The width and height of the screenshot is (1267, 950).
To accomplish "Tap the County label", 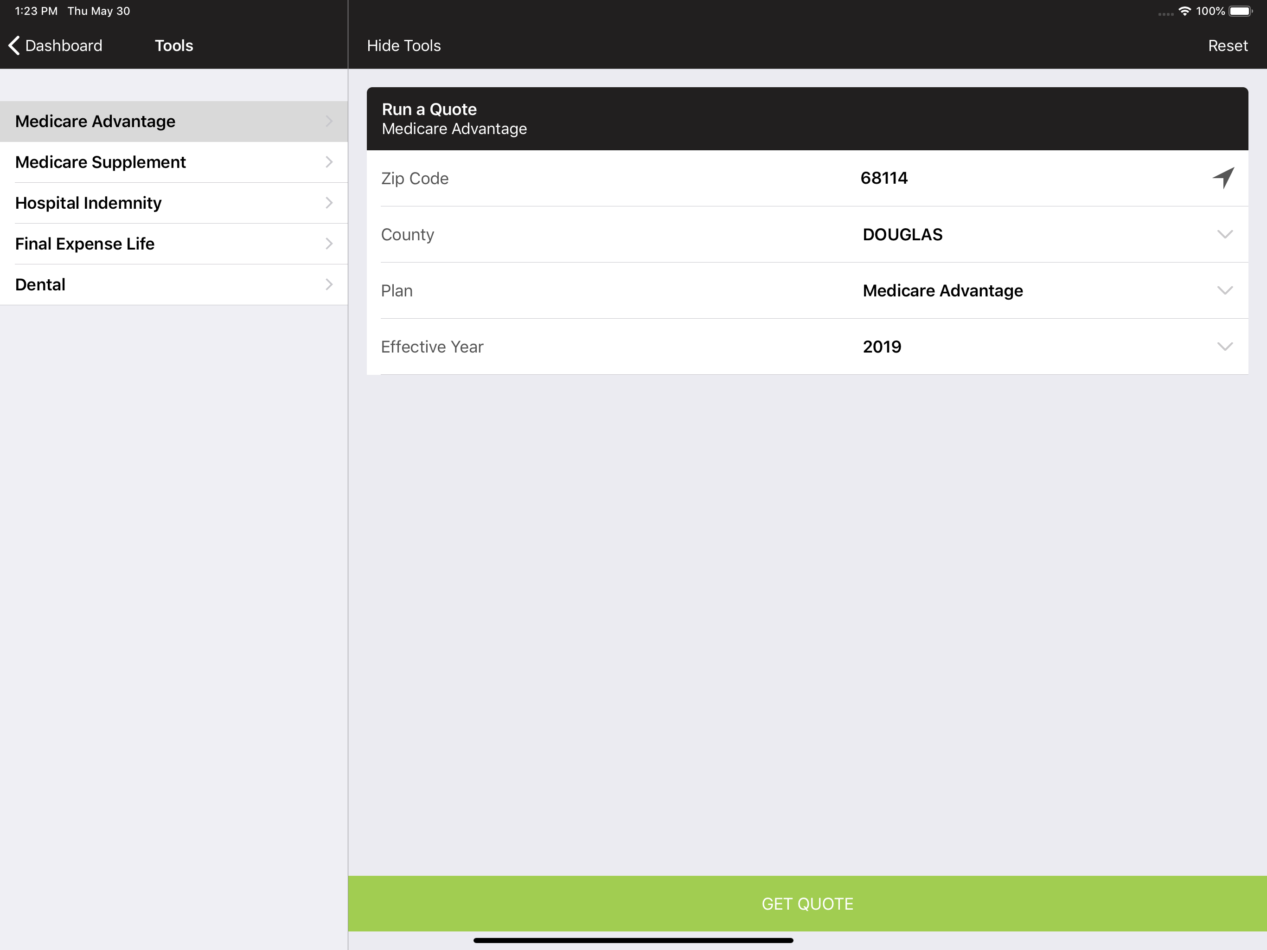I will 407,234.
